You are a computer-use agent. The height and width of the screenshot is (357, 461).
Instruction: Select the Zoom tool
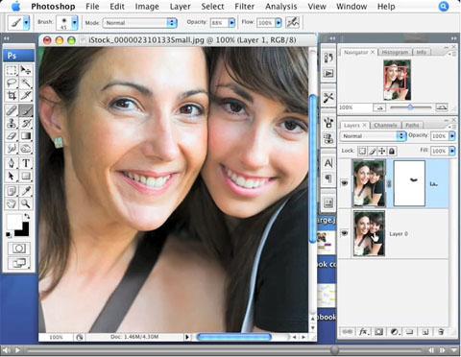pyautogui.click(x=26, y=203)
